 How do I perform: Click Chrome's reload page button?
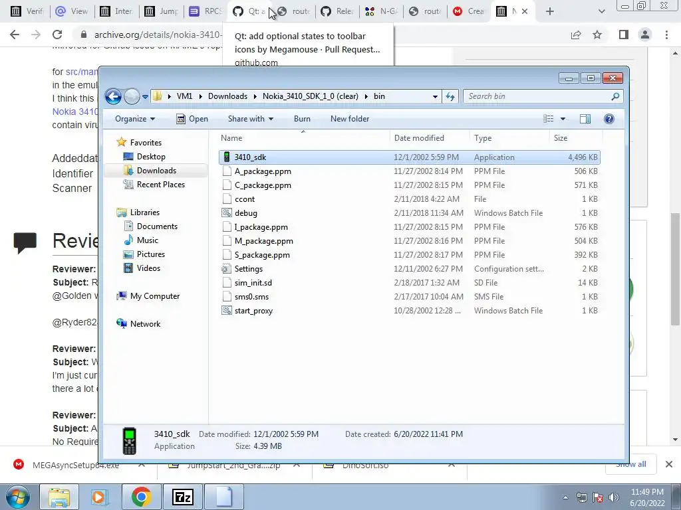pos(57,35)
